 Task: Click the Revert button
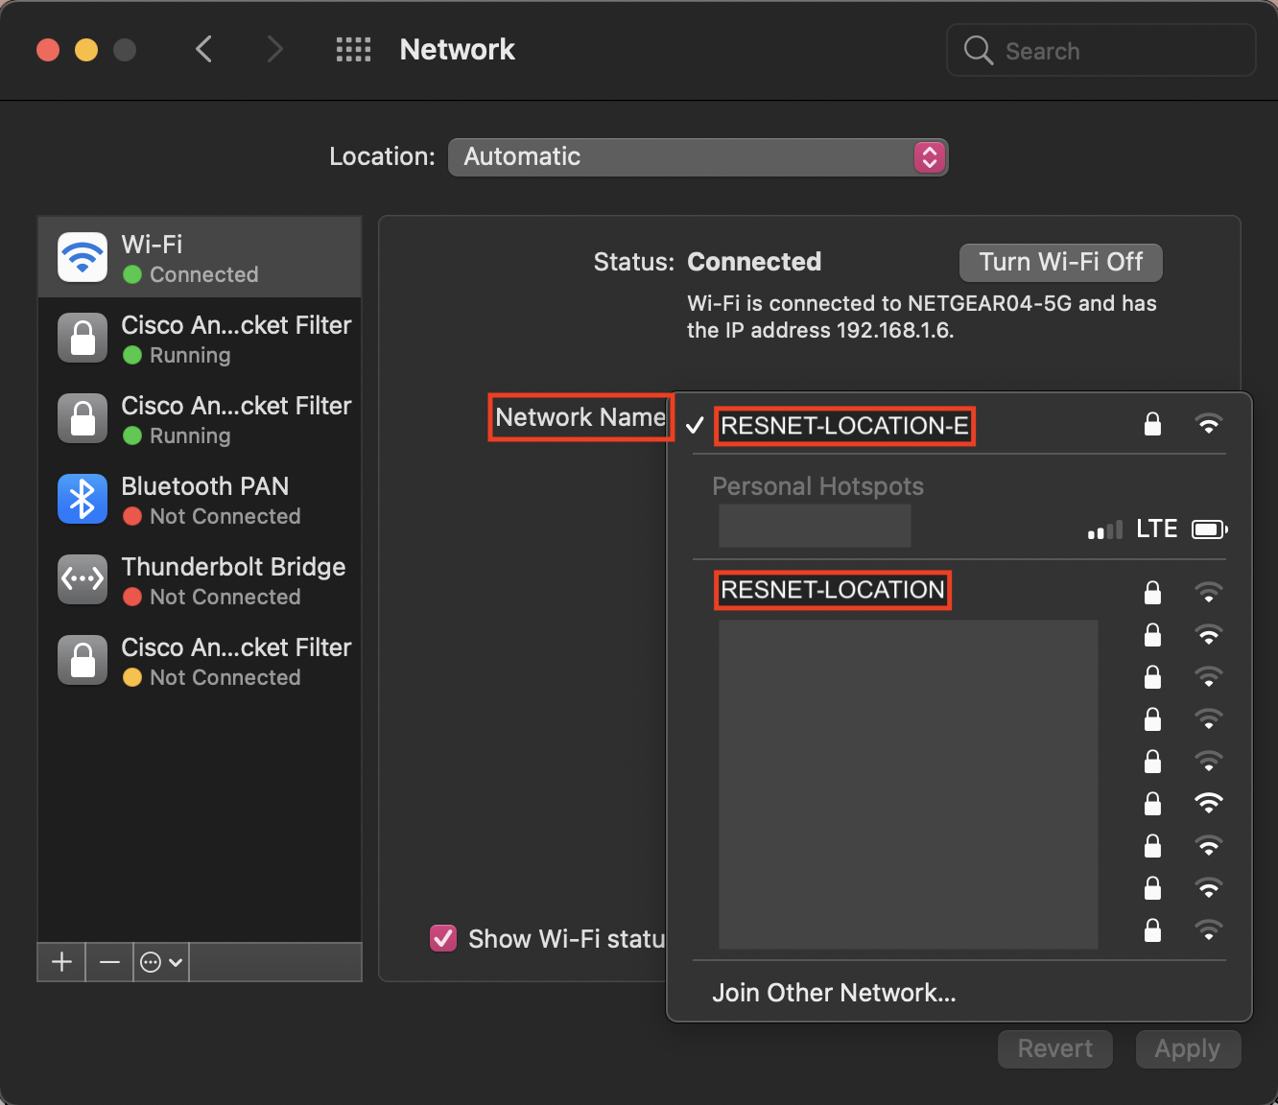tap(1054, 1049)
